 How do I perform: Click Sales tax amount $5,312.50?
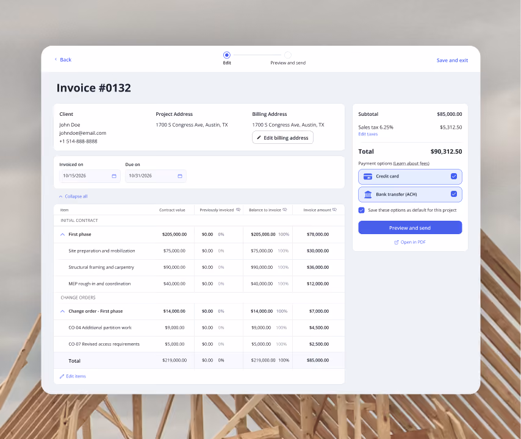(x=451, y=127)
